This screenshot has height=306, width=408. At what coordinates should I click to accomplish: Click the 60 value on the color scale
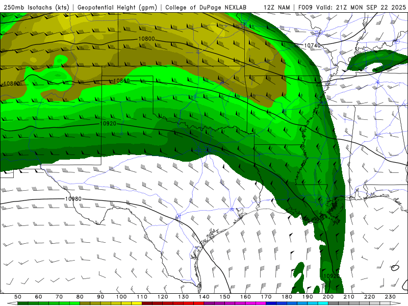39,297
